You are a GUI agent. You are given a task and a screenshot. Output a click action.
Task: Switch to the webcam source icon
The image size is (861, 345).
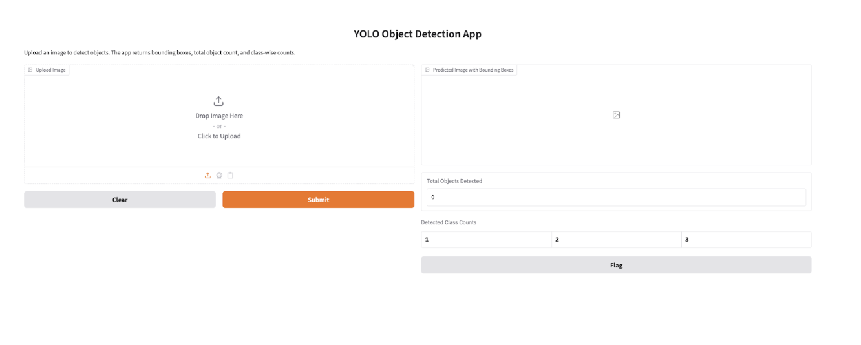click(x=219, y=175)
